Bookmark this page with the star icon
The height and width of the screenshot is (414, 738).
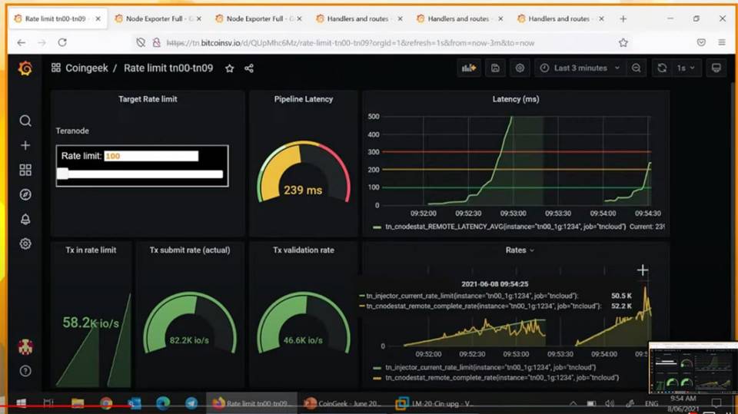click(x=623, y=43)
